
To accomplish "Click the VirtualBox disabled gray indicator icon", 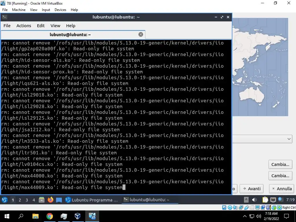I will pos(252,208).
